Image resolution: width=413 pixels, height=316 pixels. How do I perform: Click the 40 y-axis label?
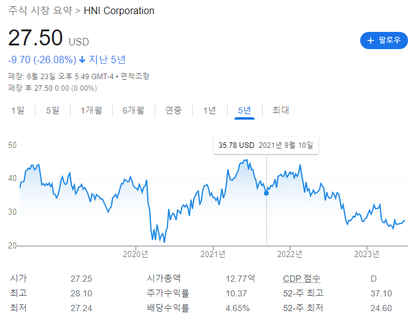click(12, 179)
